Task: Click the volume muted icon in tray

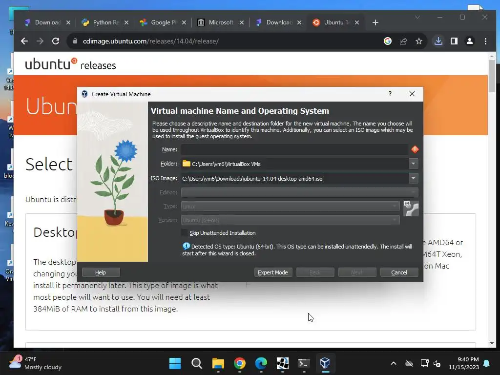Action: (437, 363)
